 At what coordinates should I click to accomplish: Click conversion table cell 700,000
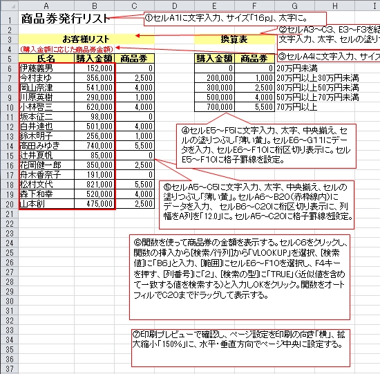point(214,107)
